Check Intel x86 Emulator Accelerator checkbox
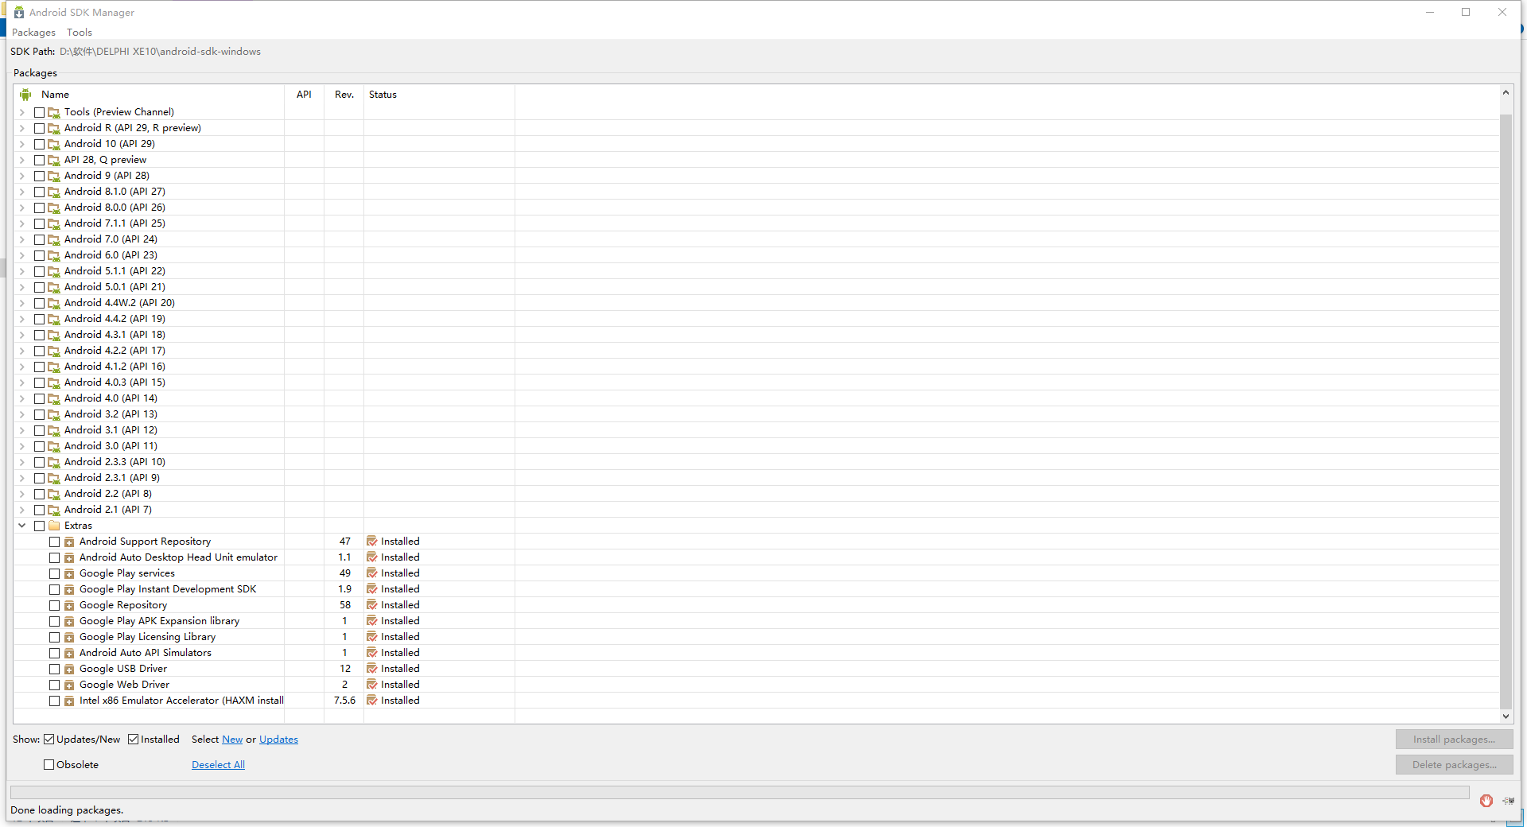The image size is (1527, 827). tap(54, 701)
